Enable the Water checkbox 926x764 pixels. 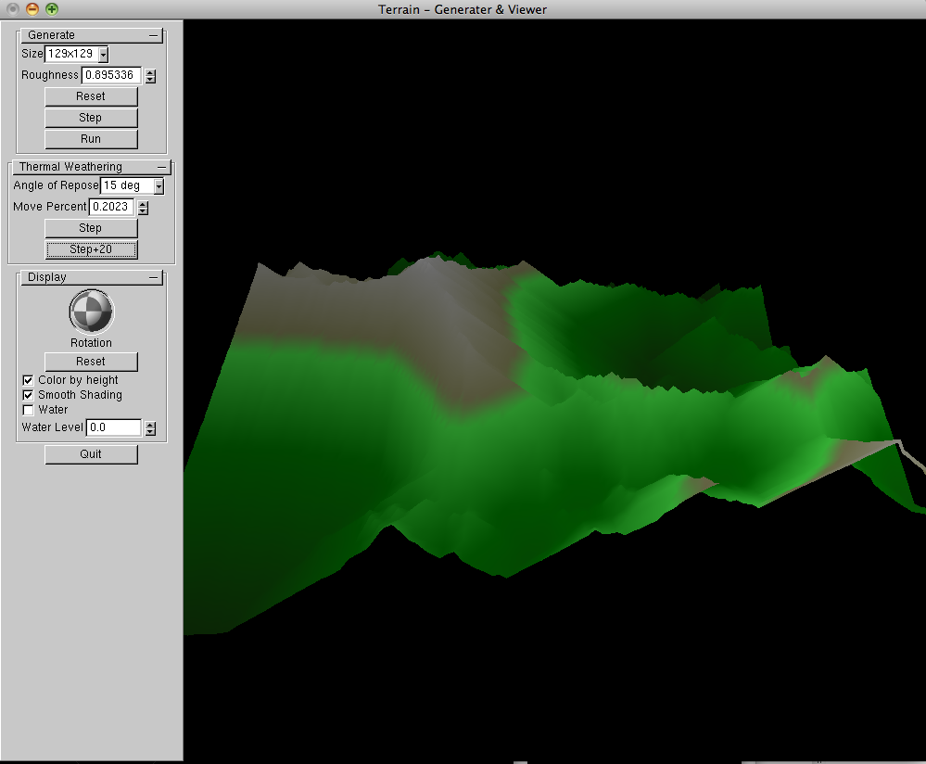click(28, 410)
